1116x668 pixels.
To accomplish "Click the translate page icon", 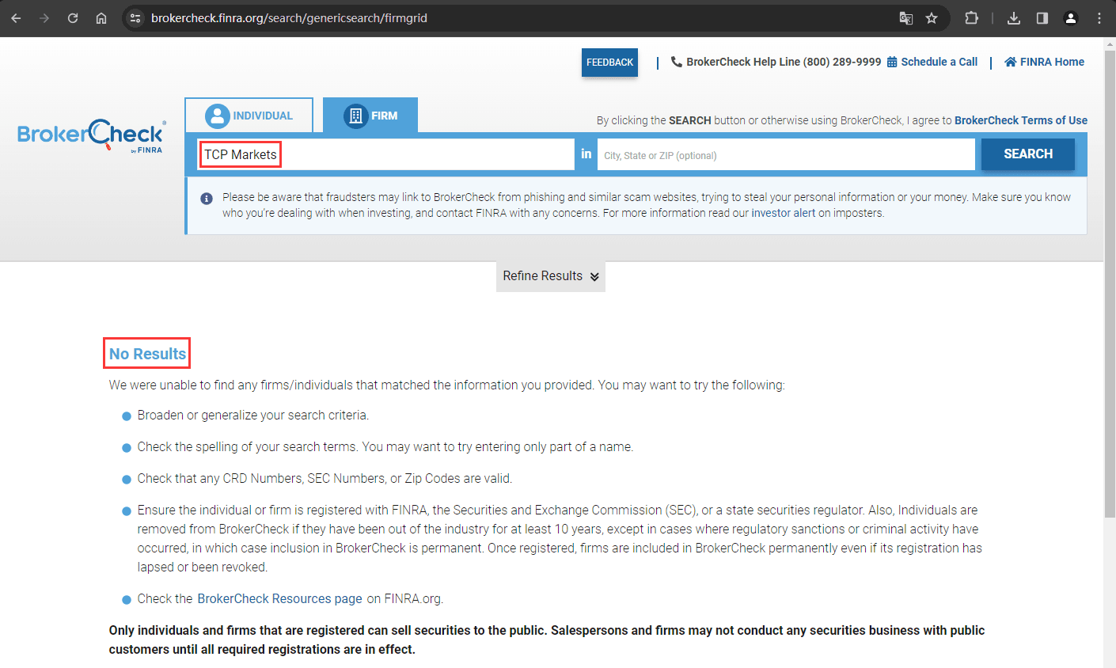I will click(x=906, y=18).
